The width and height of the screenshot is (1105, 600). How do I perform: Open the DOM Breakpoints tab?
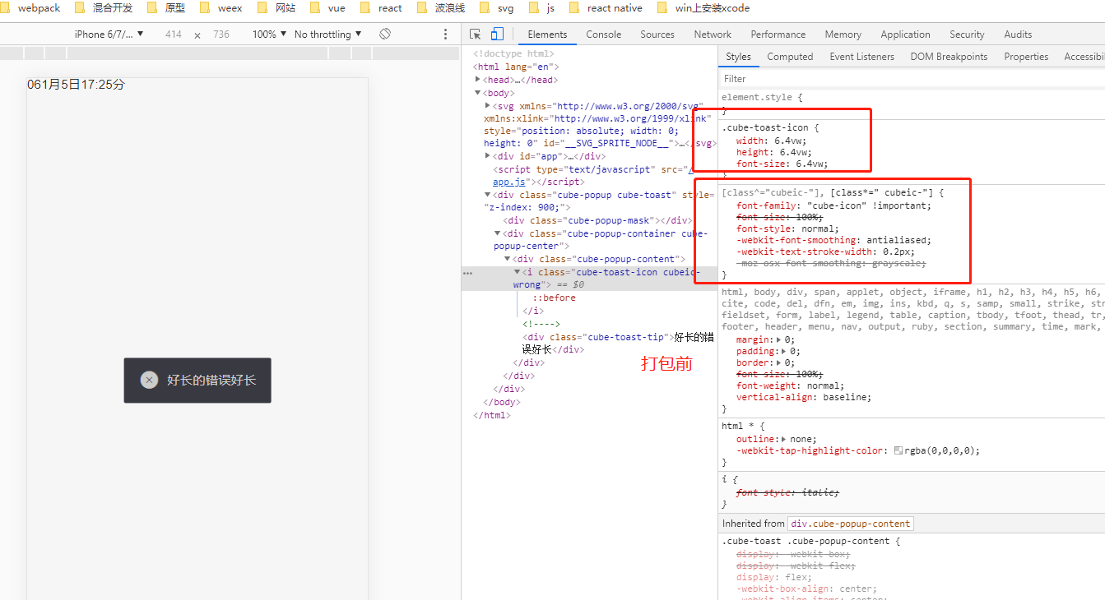point(949,57)
